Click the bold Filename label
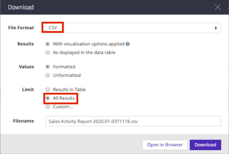This screenshot has height=154, width=229. [23, 121]
